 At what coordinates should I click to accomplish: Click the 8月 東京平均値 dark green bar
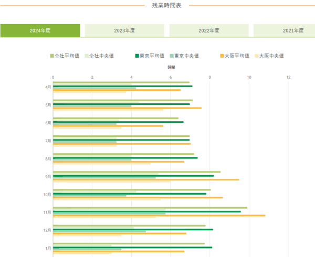(125, 158)
